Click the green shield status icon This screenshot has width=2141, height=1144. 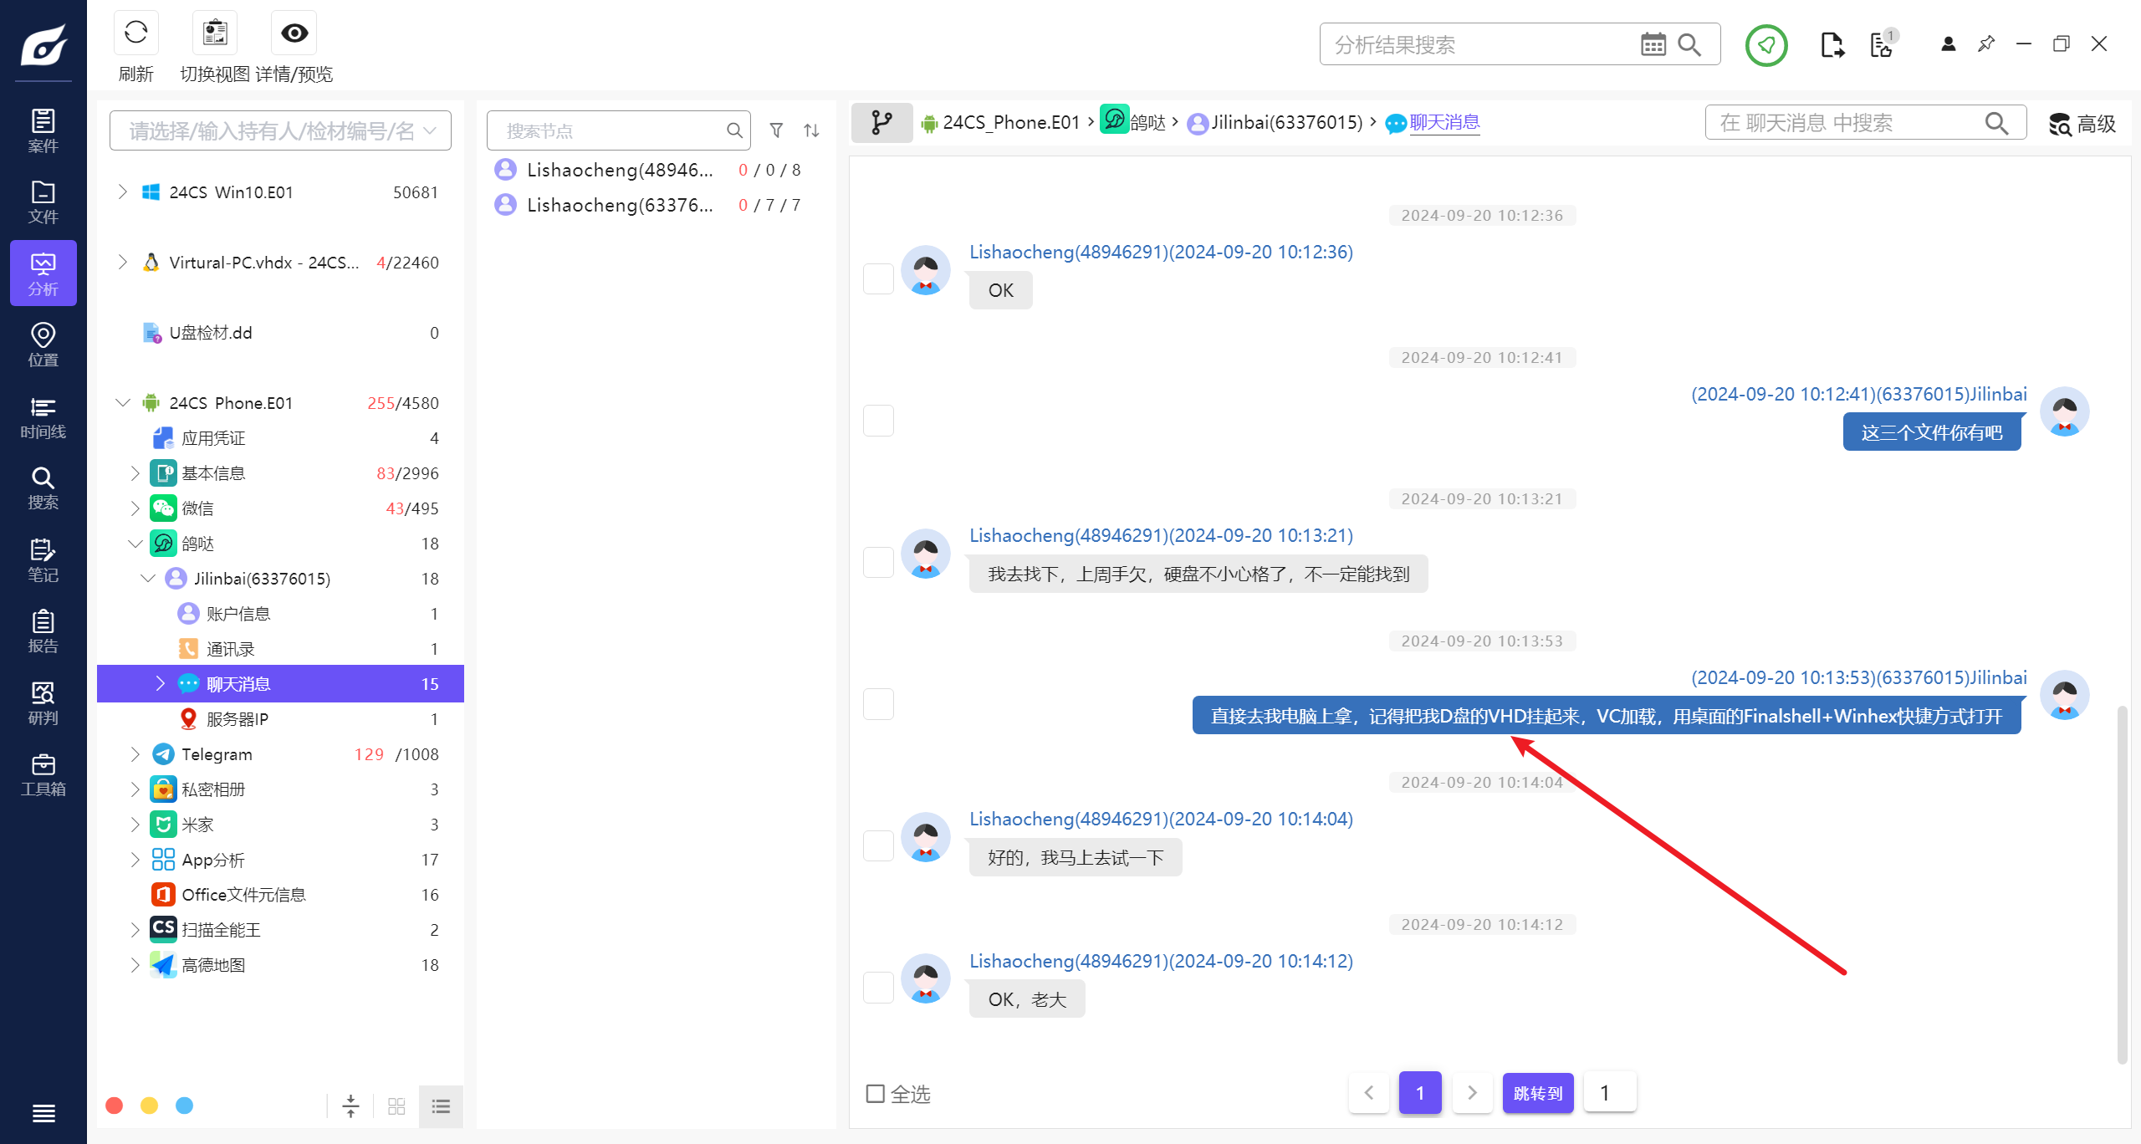1766,44
